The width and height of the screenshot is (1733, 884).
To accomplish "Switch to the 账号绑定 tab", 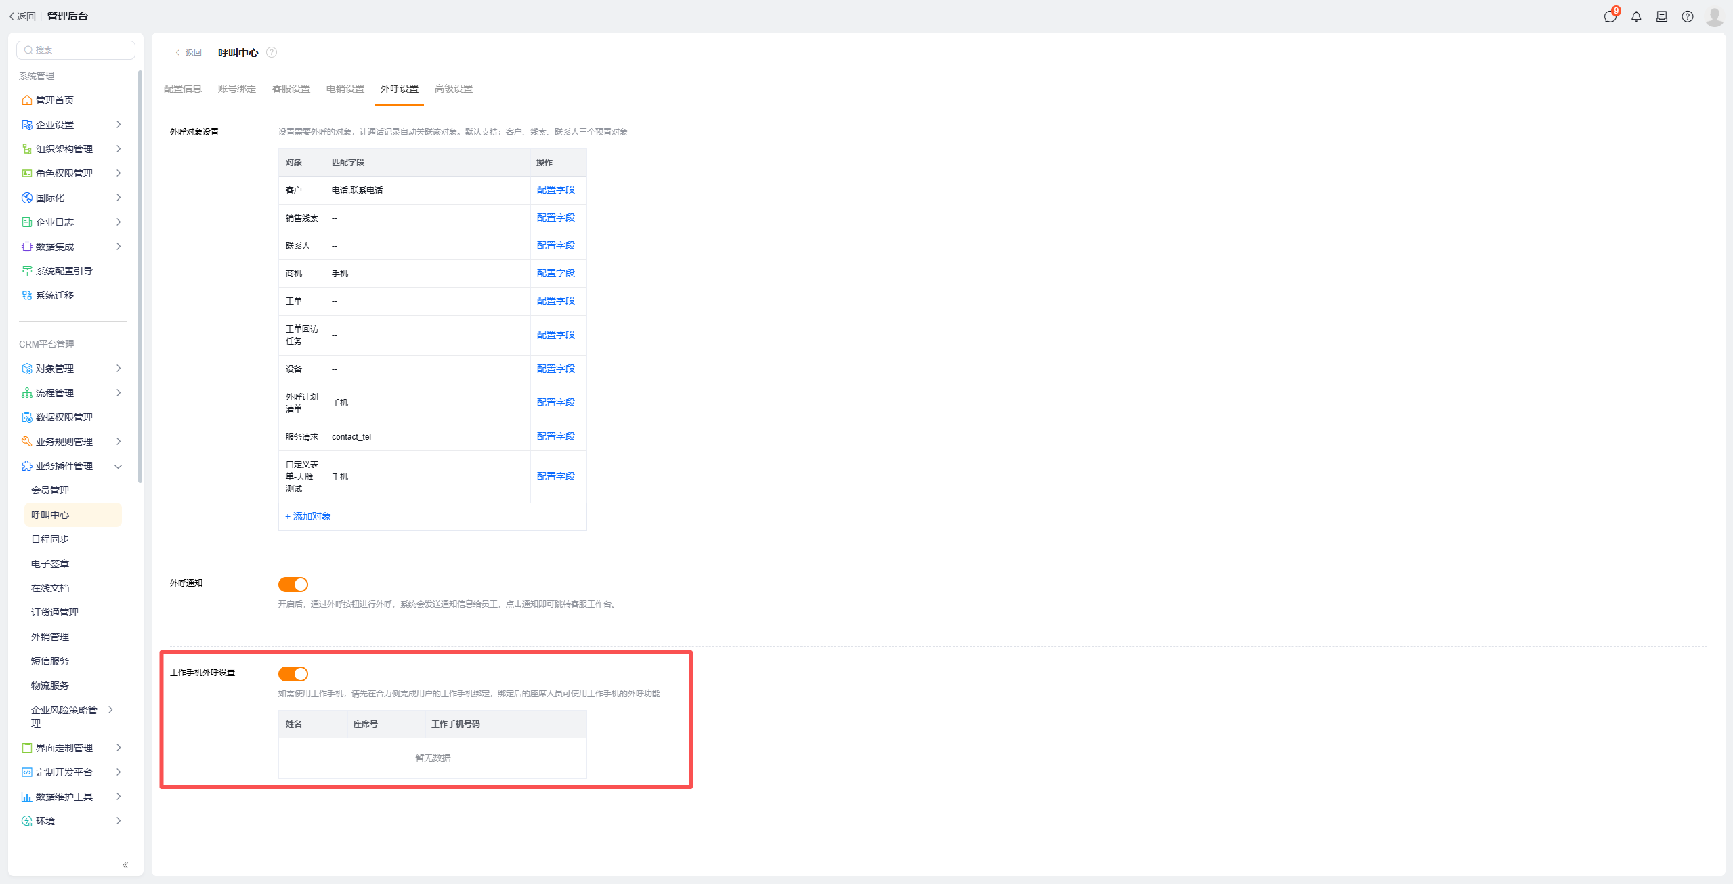I will [x=237, y=89].
